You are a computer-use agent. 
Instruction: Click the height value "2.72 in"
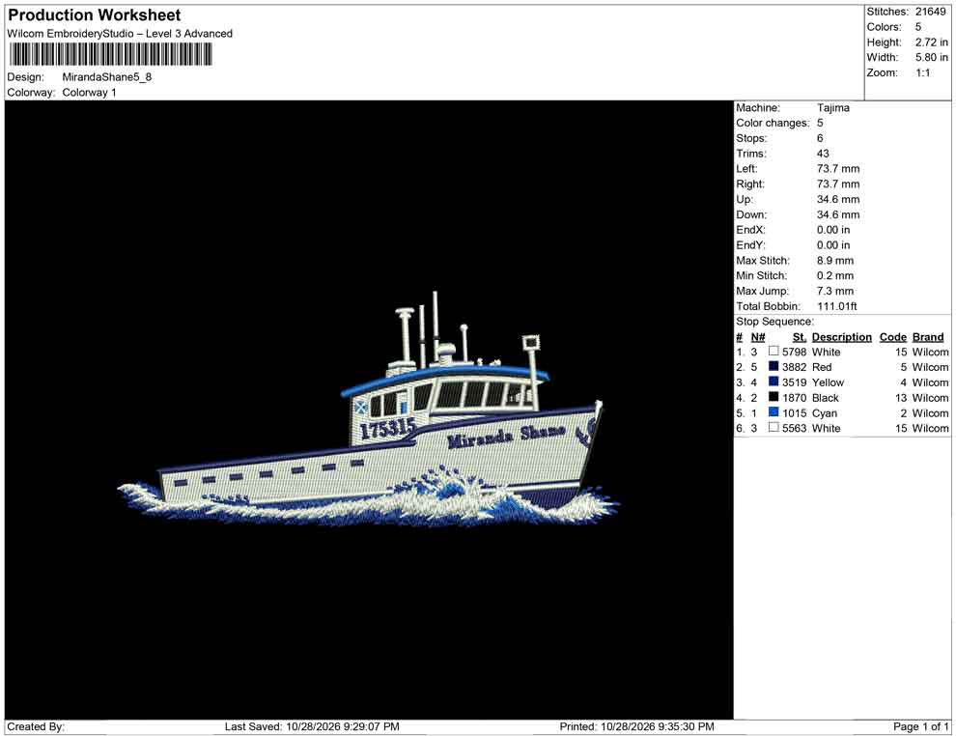coord(932,42)
